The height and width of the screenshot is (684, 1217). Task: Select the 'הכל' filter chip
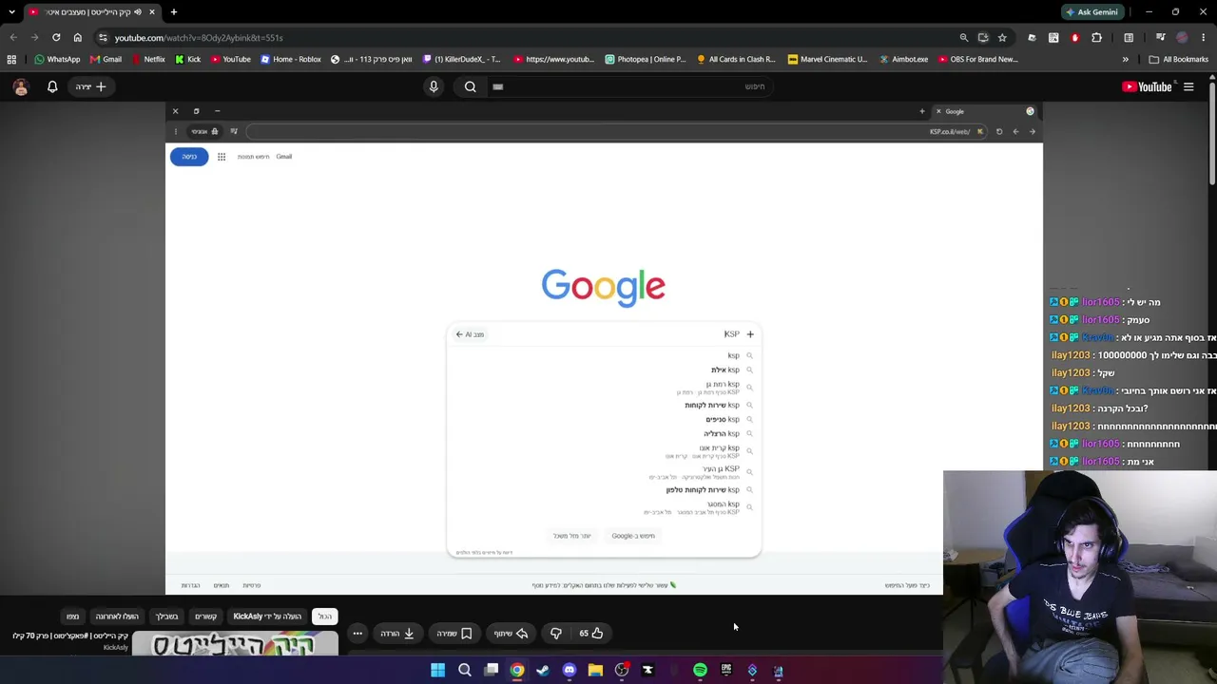pyautogui.click(x=325, y=617)
